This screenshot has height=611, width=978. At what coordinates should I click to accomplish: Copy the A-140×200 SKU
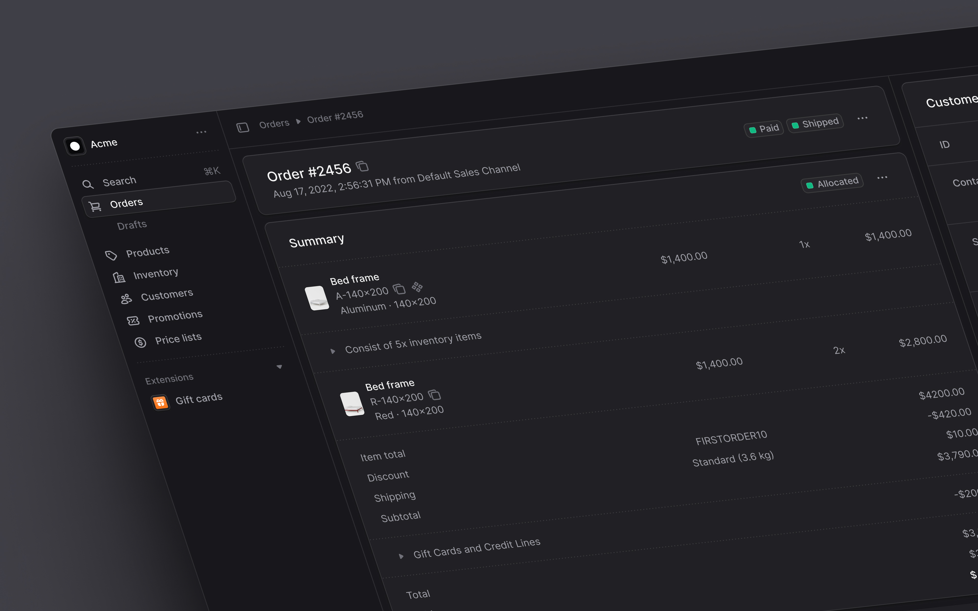(399, 289)
